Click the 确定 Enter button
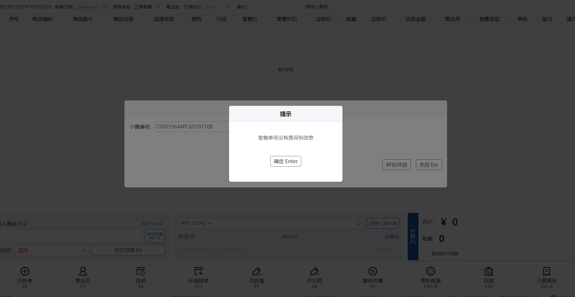The image size is (575, 297). [285, 161]
